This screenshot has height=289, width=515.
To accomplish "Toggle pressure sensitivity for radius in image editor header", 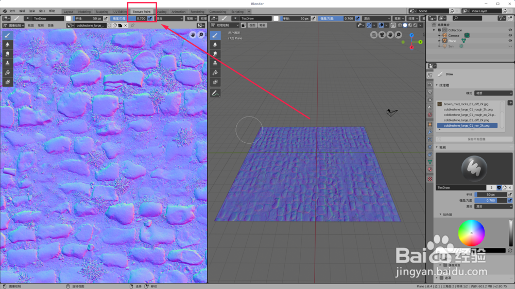I will [x=106, y=18].
